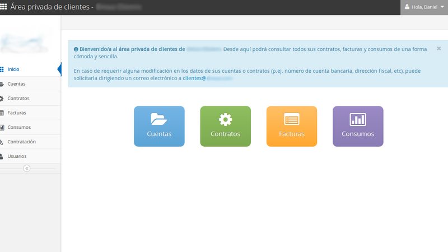This screenshot has height=252, width=448.
Task: Click the Inicio grid icon in sidebar
Action: coord(2,69)
